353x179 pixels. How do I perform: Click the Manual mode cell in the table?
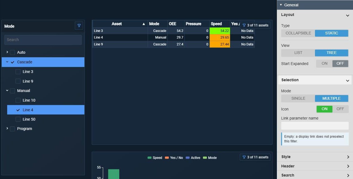coord(157,37)
